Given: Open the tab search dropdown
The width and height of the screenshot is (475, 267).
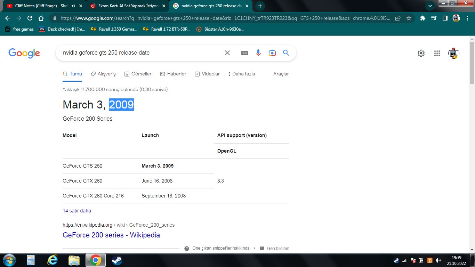Looking at the screenshot, I should [430, 6].
